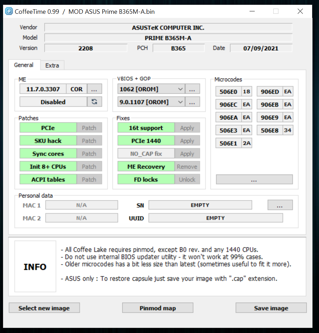
Task: Click the Model field PRIME B365M-A
Action: [168, 38]
